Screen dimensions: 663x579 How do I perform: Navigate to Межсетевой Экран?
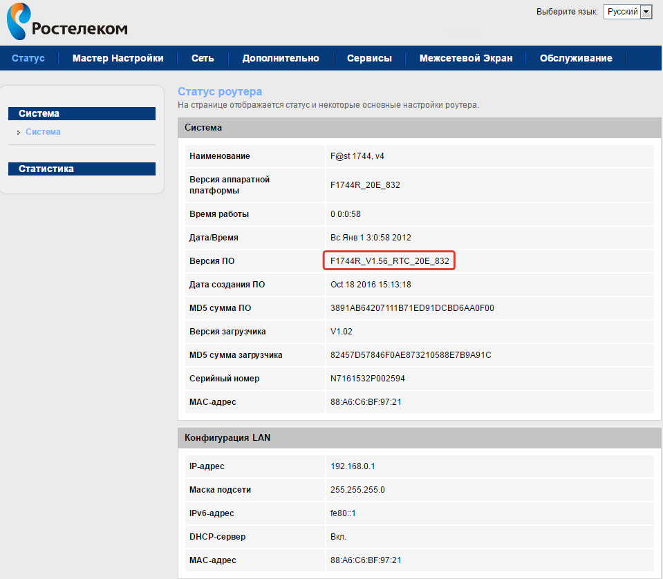click(x=466, y=58)
